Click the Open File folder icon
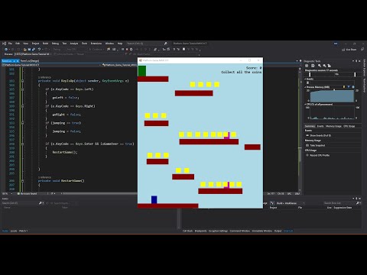 click(x=25, y=50)
